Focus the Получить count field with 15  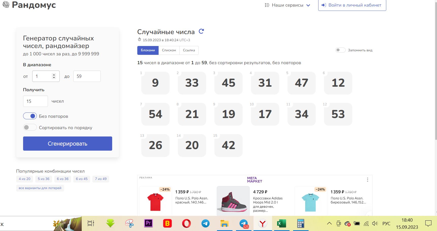pyautogui.click(x=36, y=101)
